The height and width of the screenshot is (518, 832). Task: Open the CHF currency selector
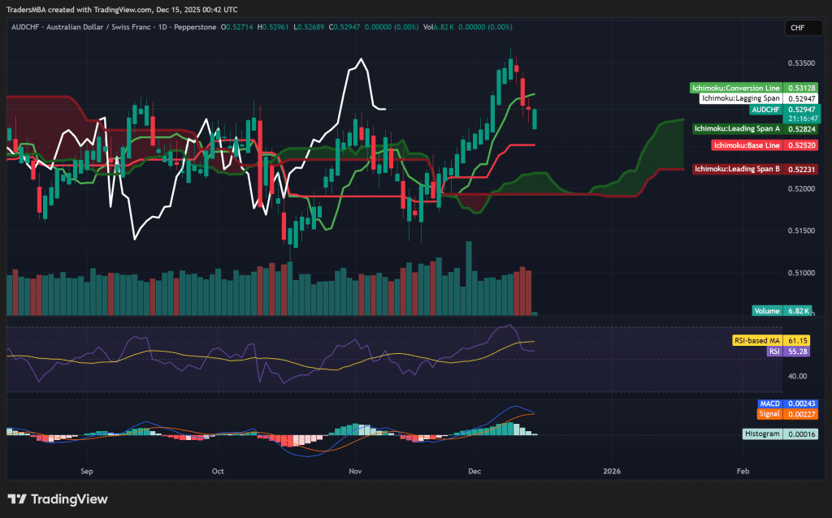(x=802, y=27)
